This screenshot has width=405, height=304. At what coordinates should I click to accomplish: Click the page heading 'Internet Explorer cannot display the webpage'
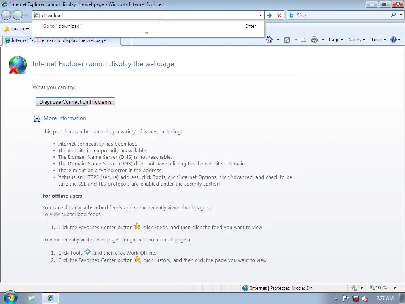point(103,64)
